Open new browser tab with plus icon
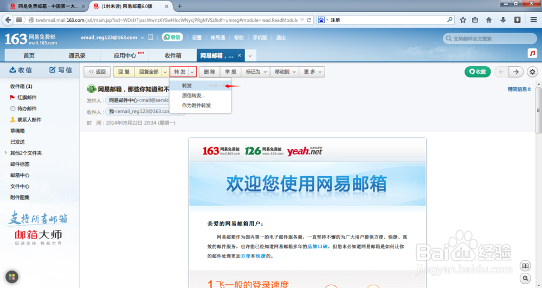The width and height of the screenshot is (542, 288). pyautogui.click(x=179, y=6)
